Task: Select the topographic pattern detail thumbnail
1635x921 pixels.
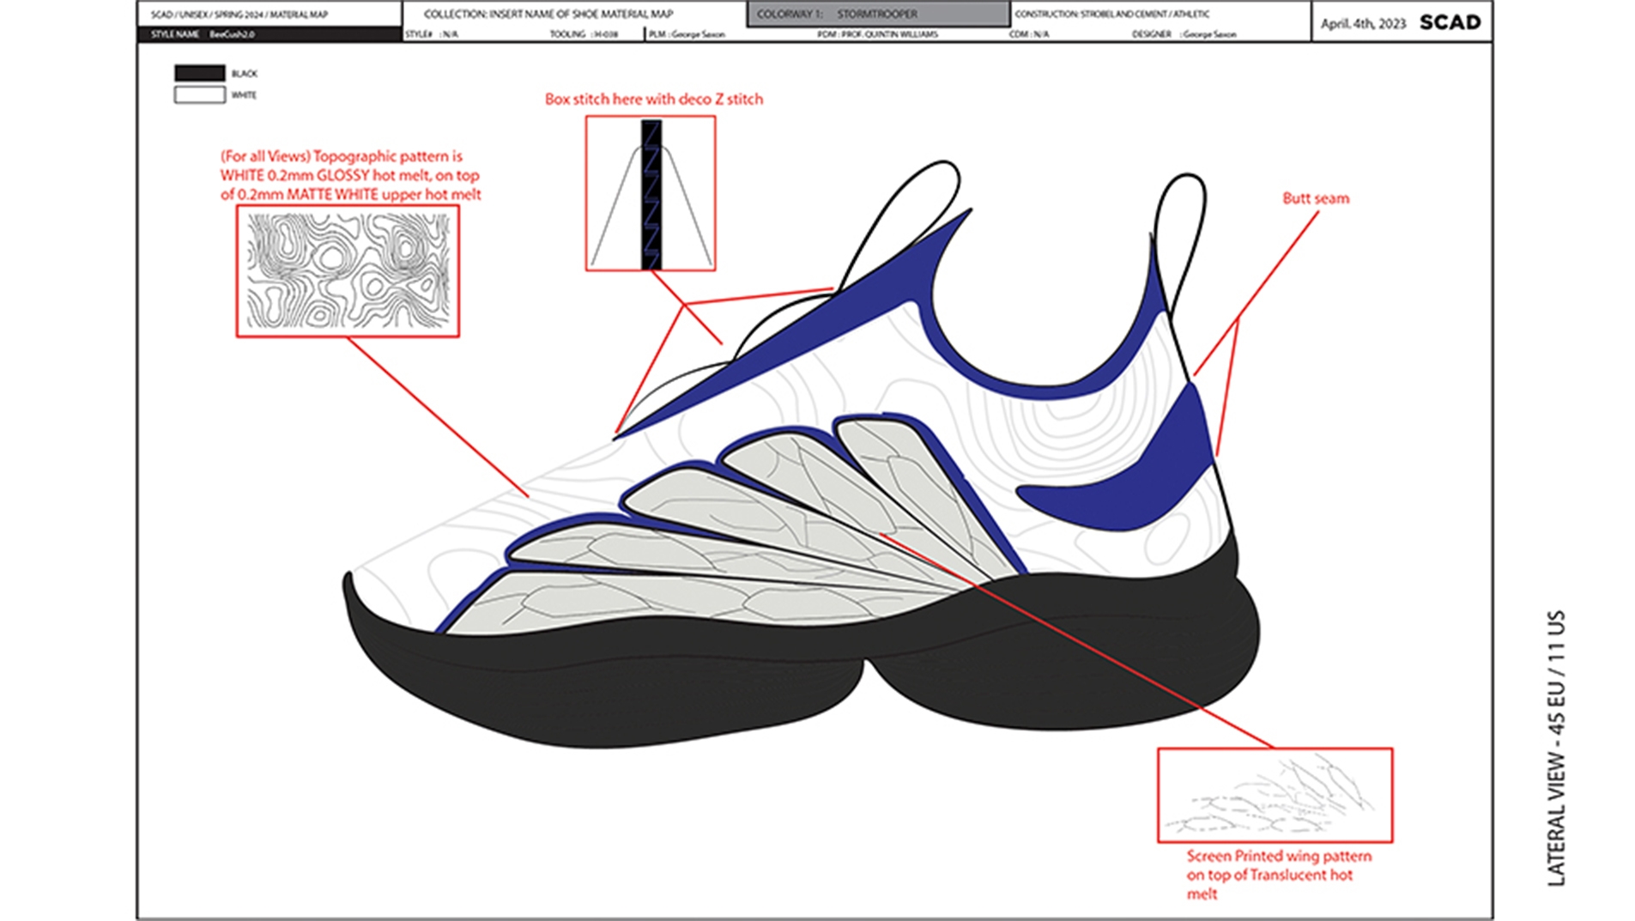Action: point(348,271)
